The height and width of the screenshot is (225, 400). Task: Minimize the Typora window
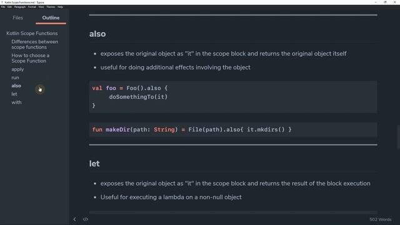click(376, 2)
